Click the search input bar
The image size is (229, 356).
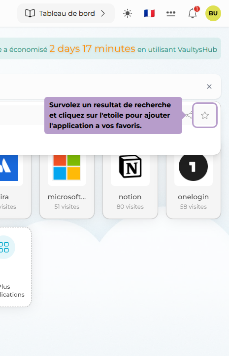click(x=110, y=87)
